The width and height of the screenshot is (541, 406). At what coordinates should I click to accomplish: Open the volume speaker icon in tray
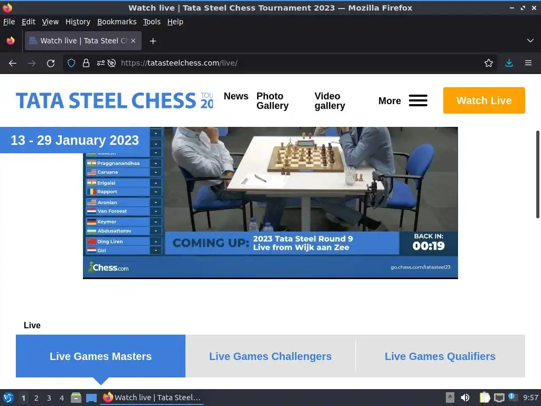pyautogui.click(x=465, y=398)
